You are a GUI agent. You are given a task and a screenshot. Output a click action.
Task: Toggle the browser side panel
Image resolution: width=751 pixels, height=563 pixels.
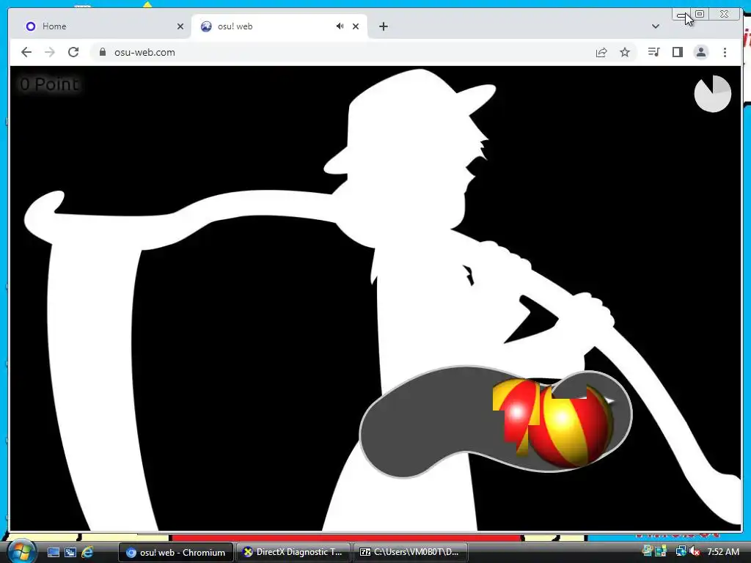coord(677,52)
